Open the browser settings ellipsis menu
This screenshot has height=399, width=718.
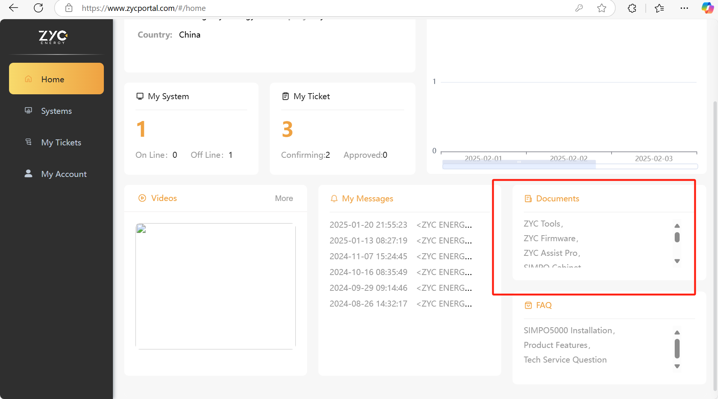point(684,8)
